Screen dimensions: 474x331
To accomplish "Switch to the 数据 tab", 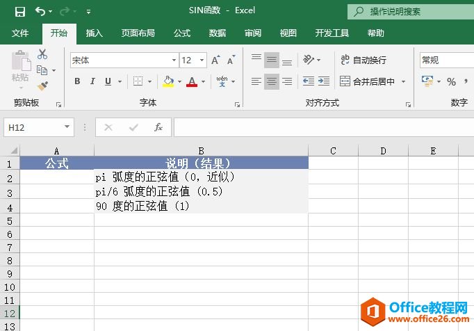I will [218, 33].
